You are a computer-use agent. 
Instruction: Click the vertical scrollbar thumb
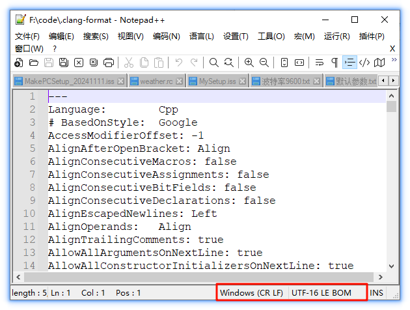(x=391, y=107)
